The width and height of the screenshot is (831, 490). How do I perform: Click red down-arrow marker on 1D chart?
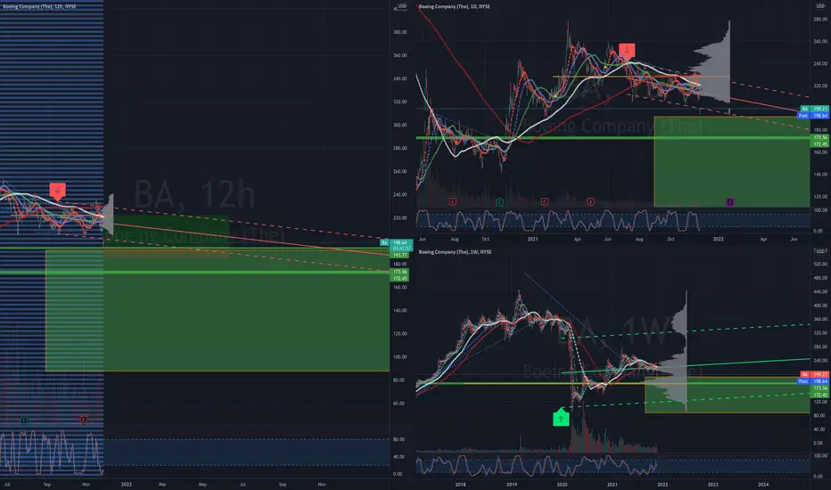tap(627, 51)
